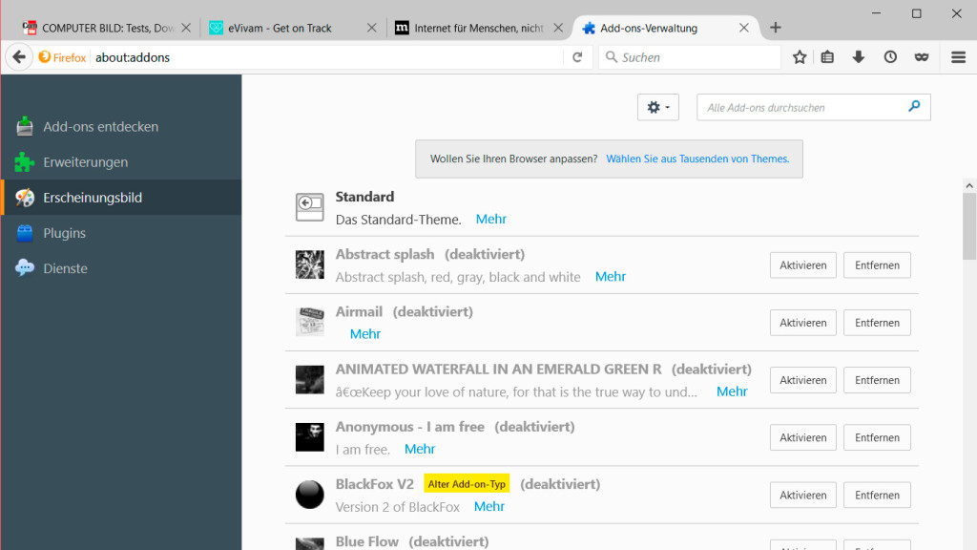977x550 pixels.
Task: Click the Airmail theme thumbnail
Action: pos(310,322)
